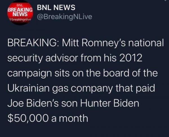Select the $50,000 amount in the tweet
The width and height of the screenshot is (169, 137).
(28, 119)
